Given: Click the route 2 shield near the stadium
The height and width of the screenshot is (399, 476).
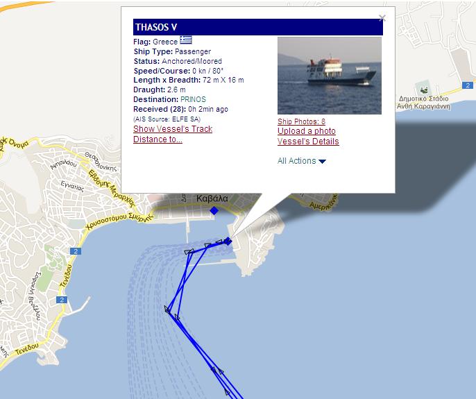Looking at the screenshot, I should pyautogui.click(x=468, y=85).
